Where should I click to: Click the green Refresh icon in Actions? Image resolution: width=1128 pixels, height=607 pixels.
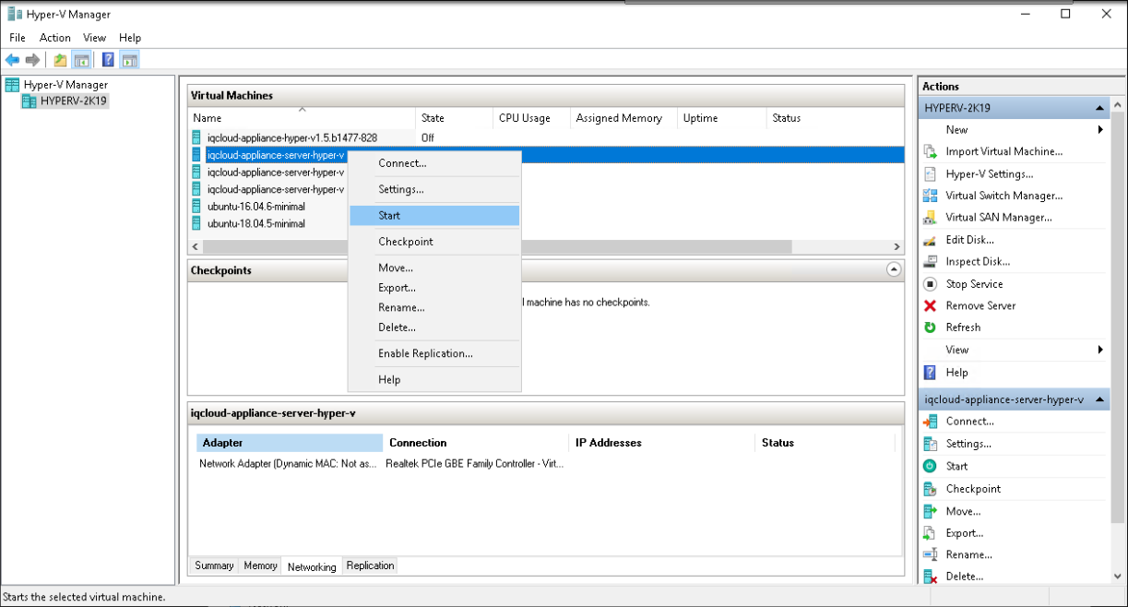click(x=930, y=327)
